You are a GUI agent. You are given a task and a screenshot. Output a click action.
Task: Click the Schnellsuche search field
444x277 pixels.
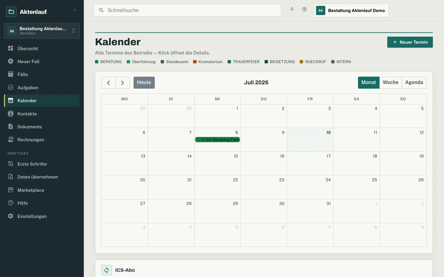(x=187, y=10)
